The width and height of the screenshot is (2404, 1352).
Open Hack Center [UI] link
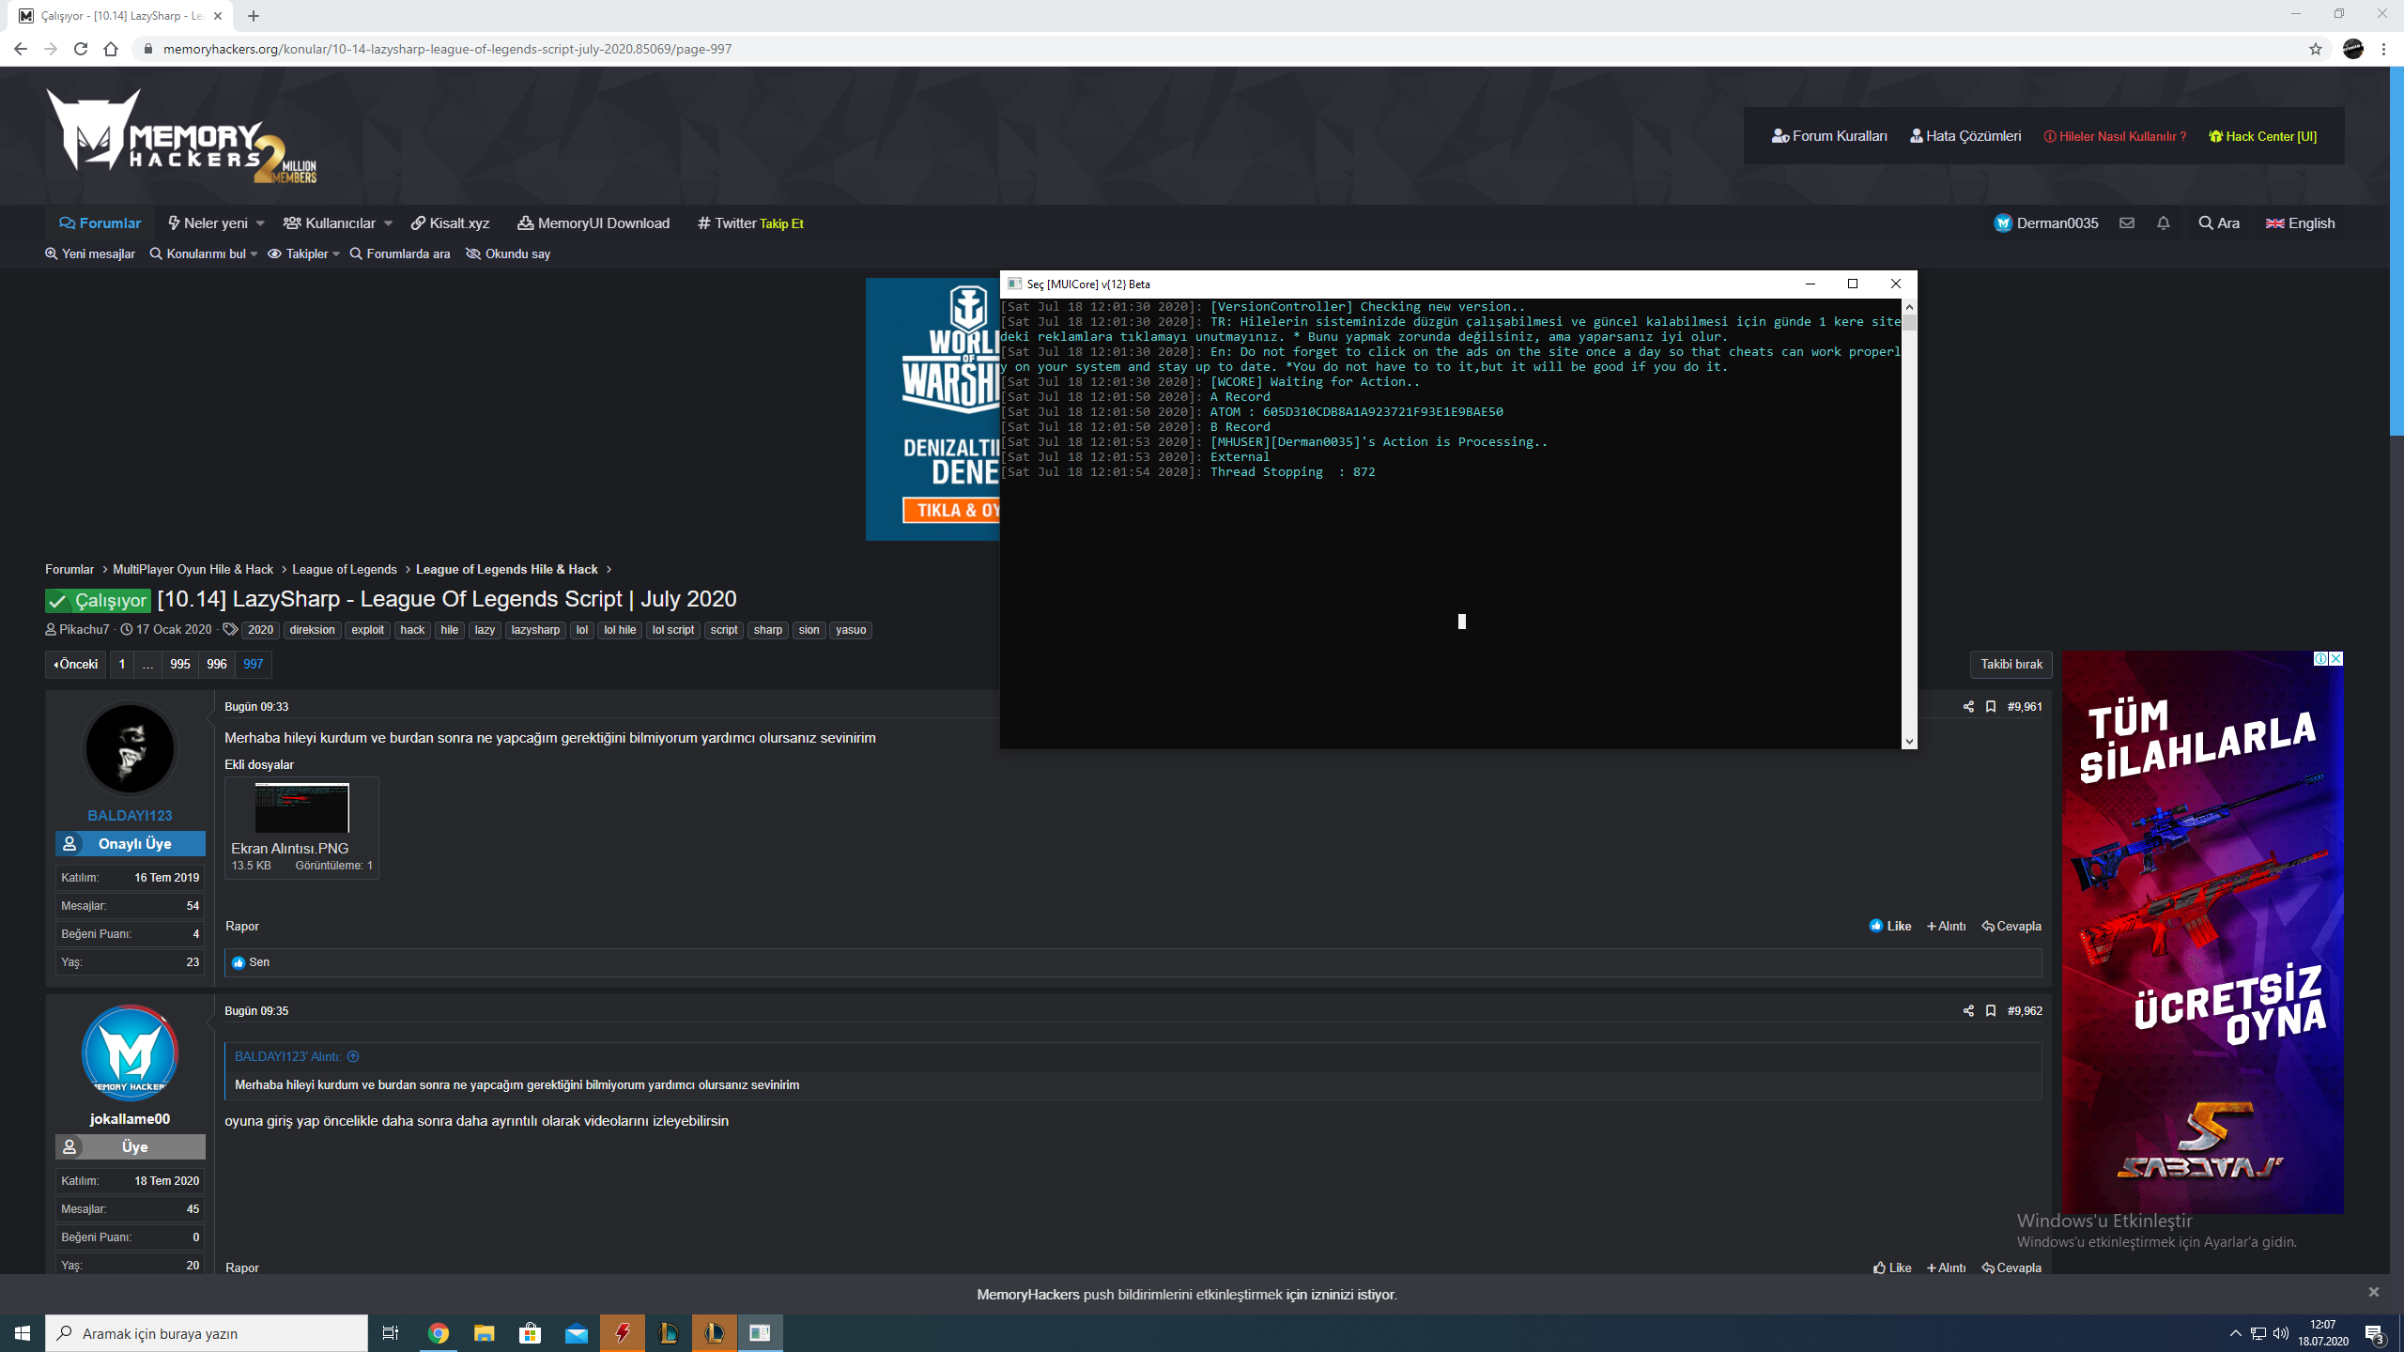point(2262,136)
